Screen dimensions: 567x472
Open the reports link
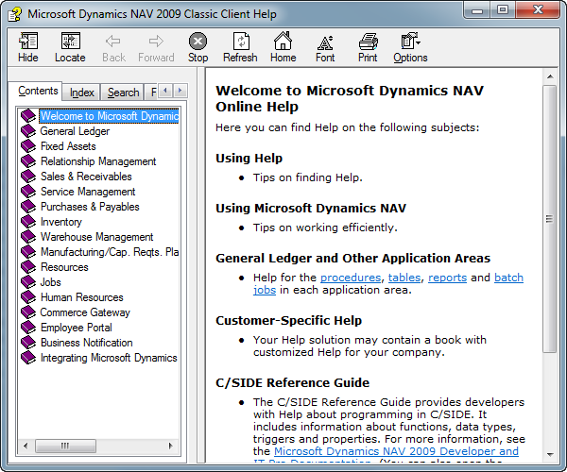[447, 278]
